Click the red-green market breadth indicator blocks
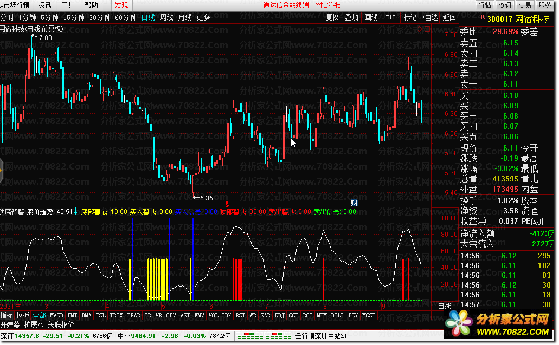The image size is (559, 345). coord(265,336)
